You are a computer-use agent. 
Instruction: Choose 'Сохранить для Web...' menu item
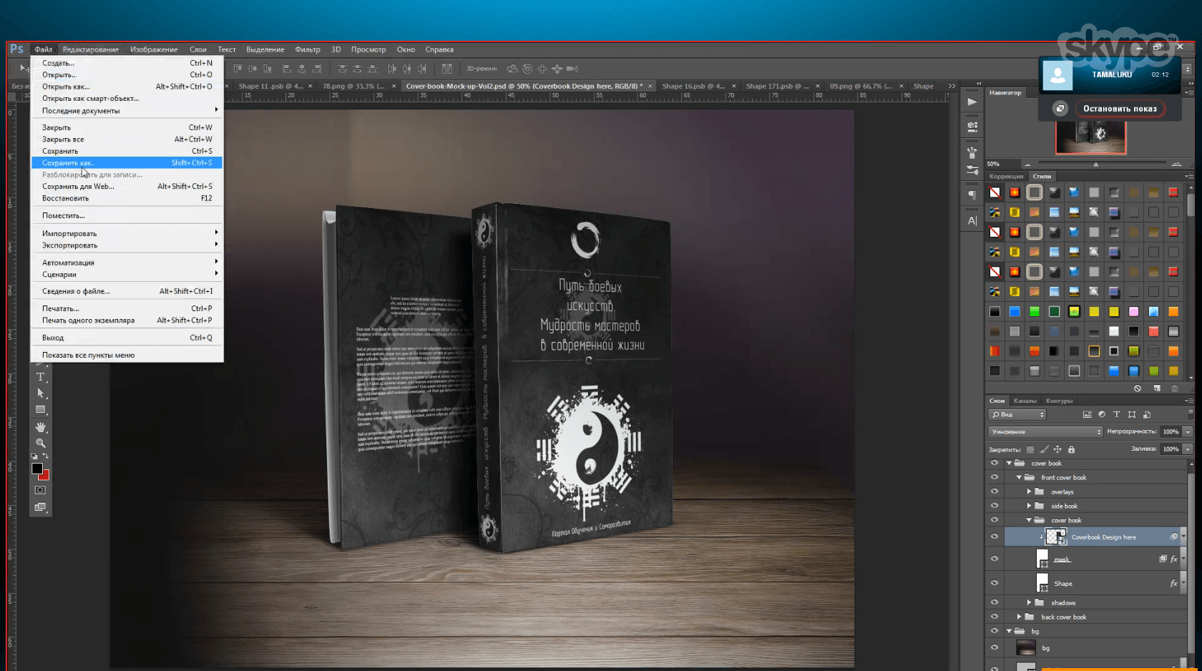point(78,187)
